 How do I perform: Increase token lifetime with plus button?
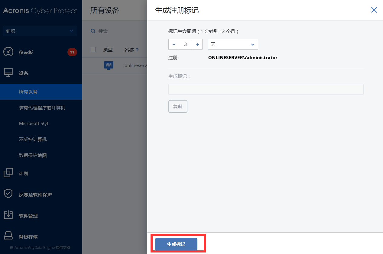pyautogui.click(x=197, y=44)
